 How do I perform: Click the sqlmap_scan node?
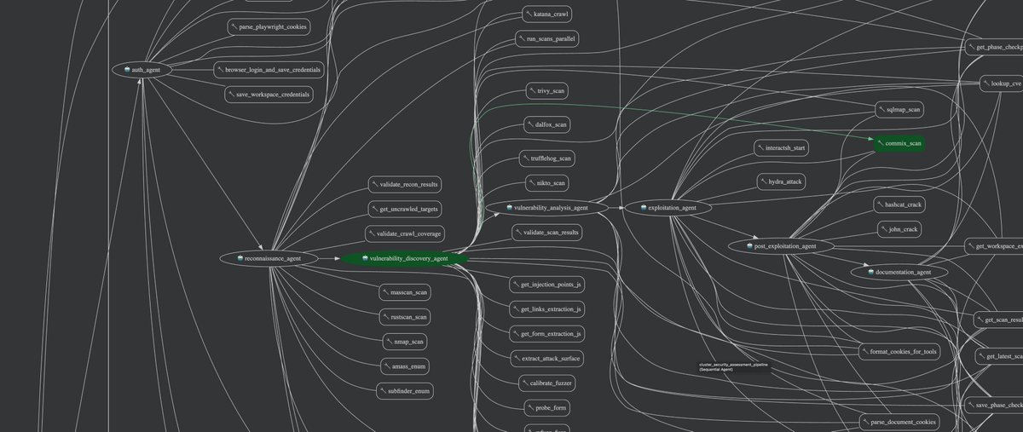(x=899, y=110)
